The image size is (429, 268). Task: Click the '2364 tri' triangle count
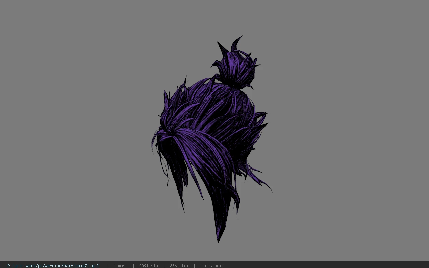point(179,266)
